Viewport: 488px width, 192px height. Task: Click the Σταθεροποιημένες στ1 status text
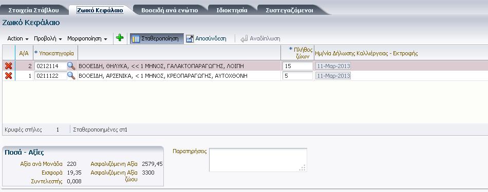point(100,130)
